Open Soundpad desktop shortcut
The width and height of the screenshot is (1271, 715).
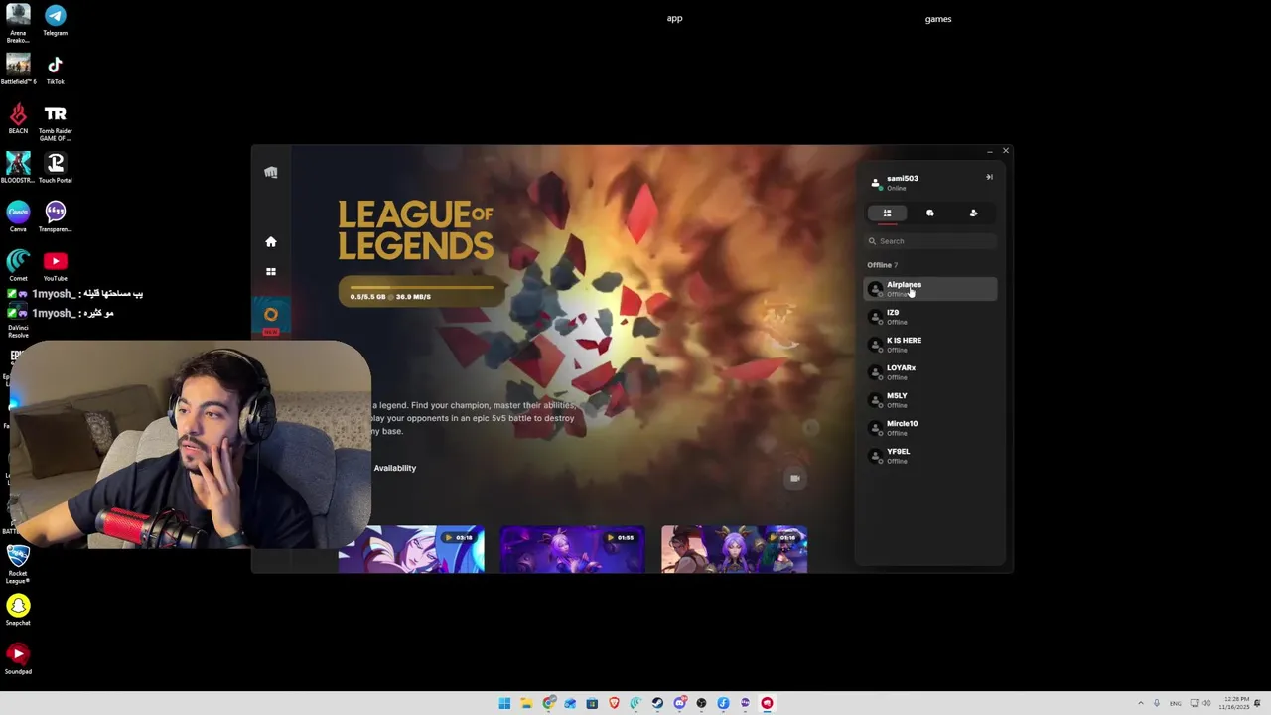point(18,659)
